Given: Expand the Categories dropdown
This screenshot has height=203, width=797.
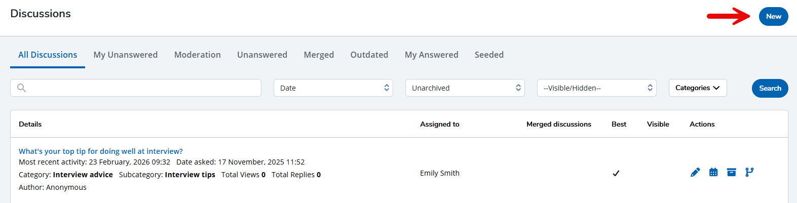Looking at the screenshot, I should [697, 88].
